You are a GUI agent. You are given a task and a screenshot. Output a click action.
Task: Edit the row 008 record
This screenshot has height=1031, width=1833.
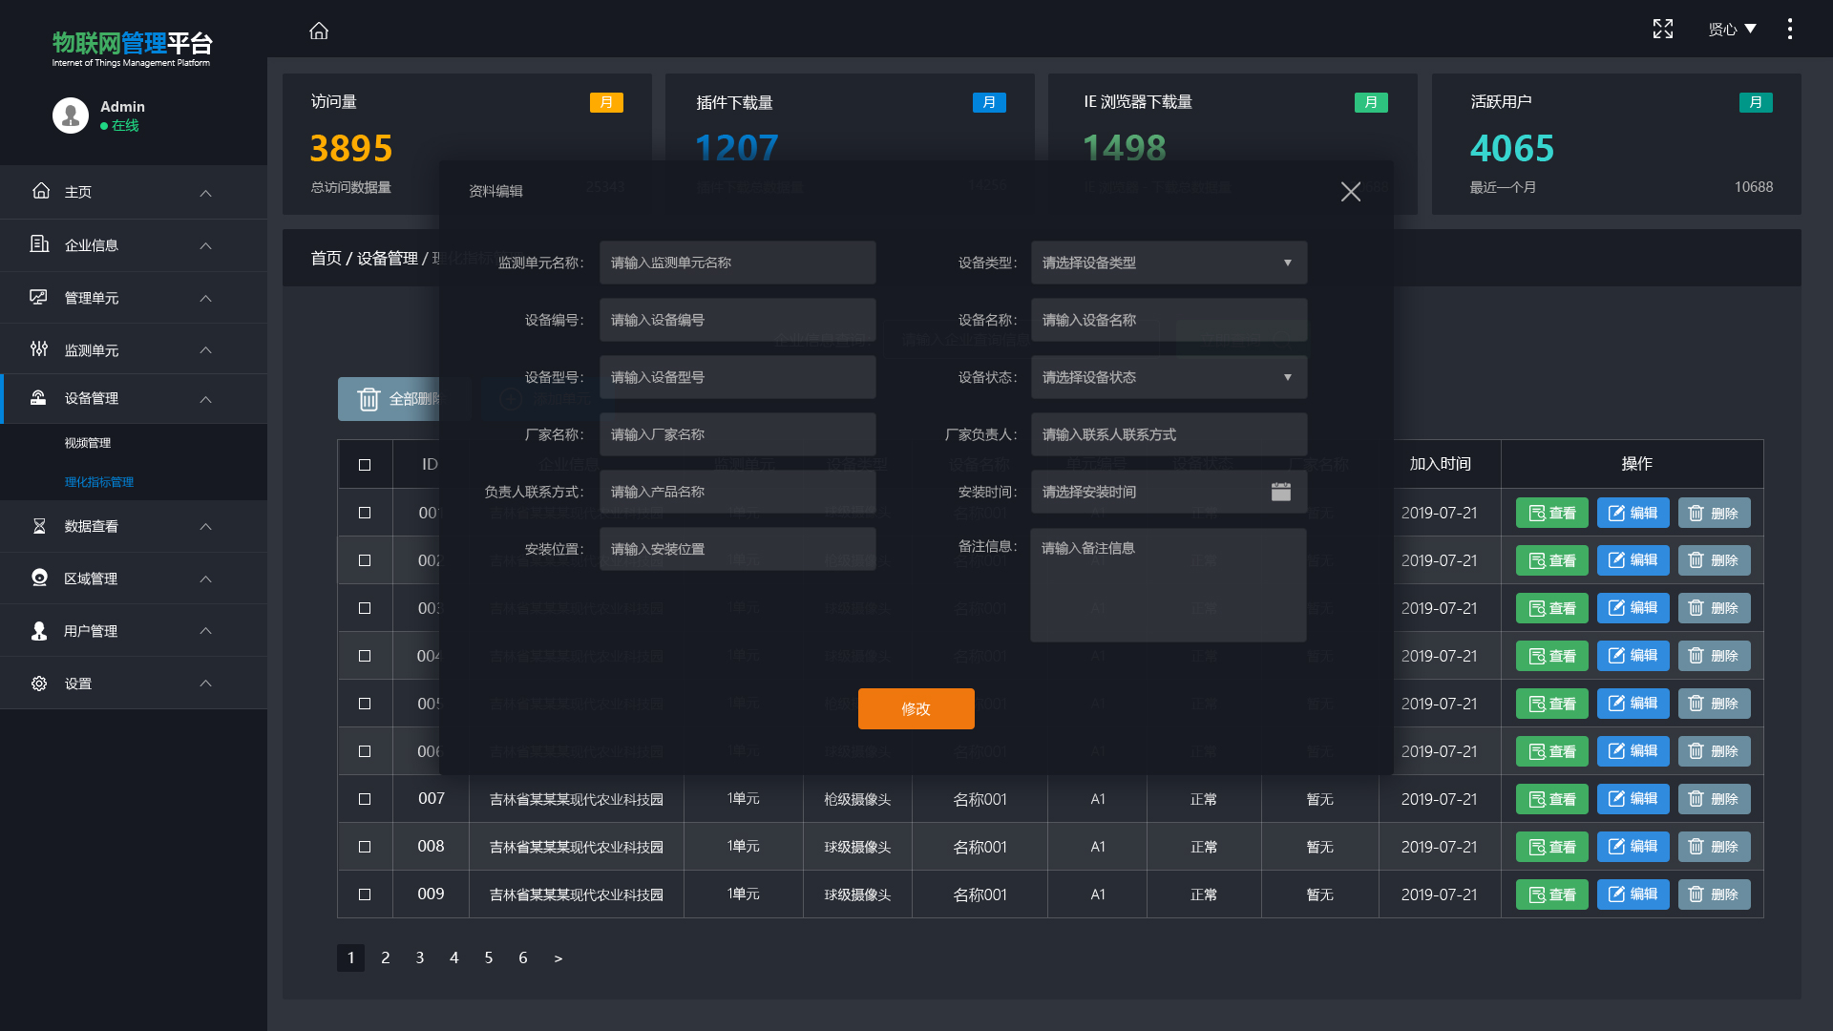pos(1633,847)
